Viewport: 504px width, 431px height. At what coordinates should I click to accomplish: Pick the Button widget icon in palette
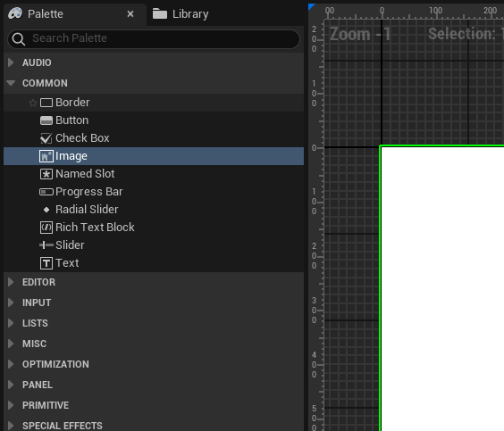[46, 120]
